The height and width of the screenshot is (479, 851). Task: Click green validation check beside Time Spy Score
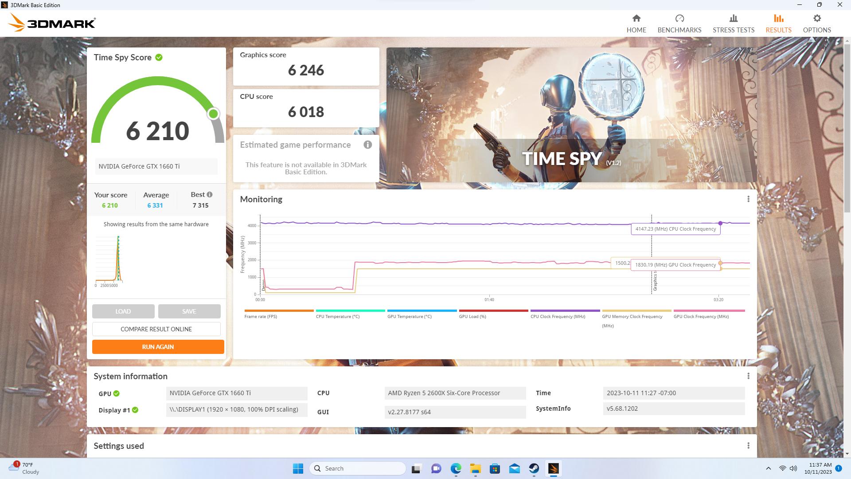pos(159,57)
